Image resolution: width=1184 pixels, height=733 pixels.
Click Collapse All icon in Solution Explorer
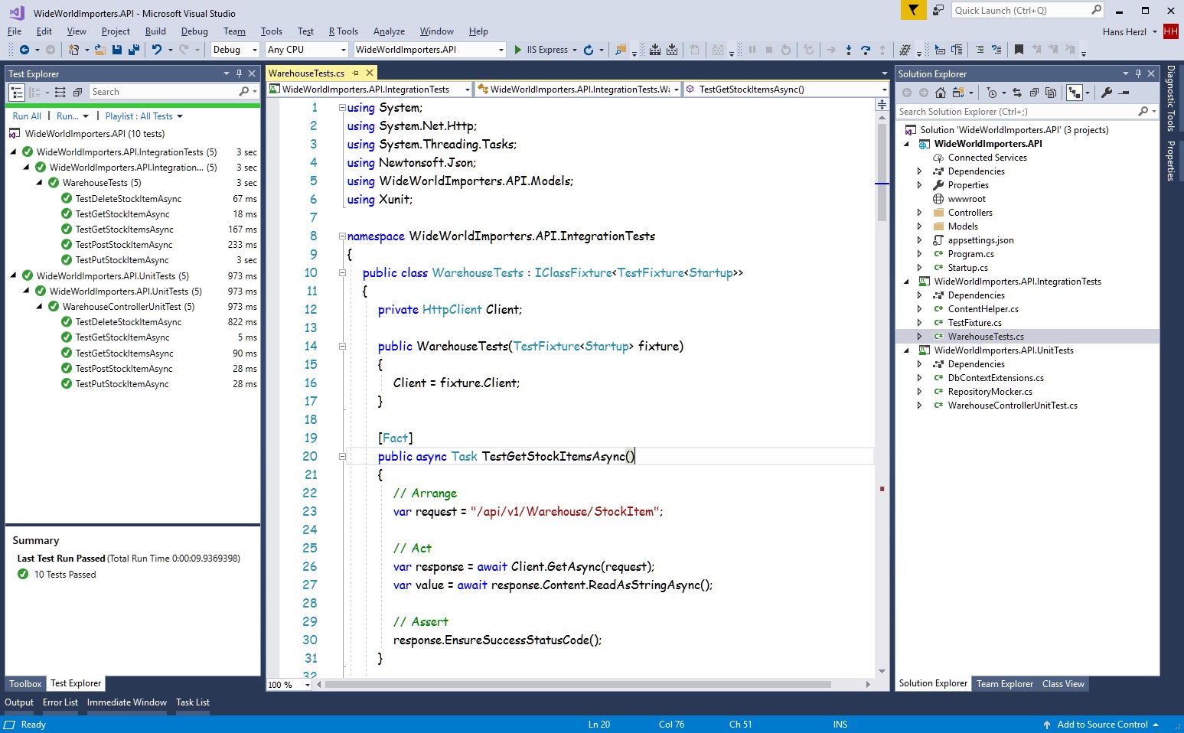pos(1034,93)
